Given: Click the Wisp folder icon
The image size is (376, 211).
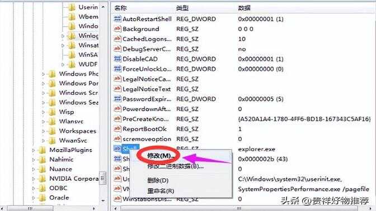Looking at the screenshot, I should (x=52, y=112).
